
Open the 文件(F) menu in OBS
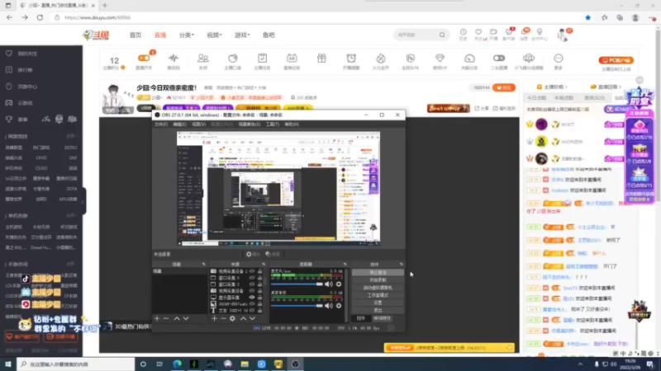point(160,124)
